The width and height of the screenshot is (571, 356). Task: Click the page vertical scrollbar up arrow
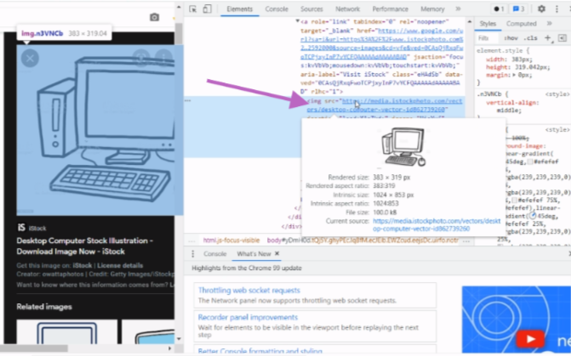(x=179, y=7)
